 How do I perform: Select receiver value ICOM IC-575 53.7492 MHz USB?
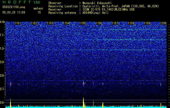[108, 9]
